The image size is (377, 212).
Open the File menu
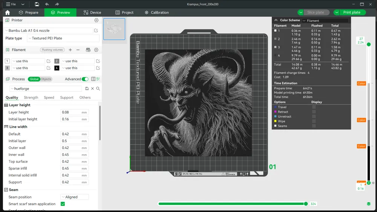coord(11,4)
